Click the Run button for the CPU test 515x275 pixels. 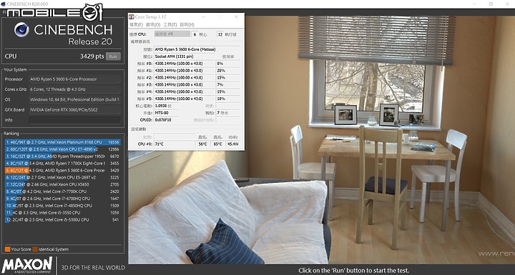(x=113, y=56)
